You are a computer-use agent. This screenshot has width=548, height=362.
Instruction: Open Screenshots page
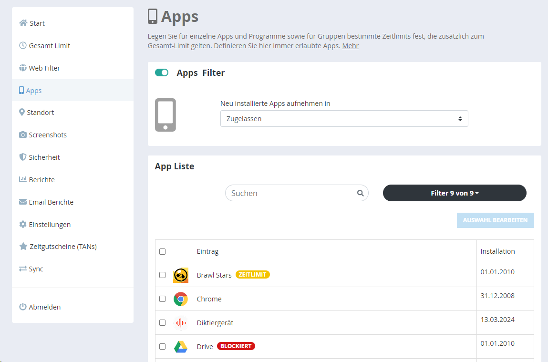click(x=72, y=134)
